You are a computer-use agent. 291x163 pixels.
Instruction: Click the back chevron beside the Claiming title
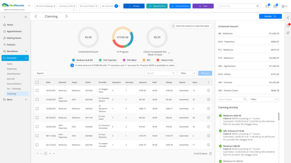pyautogui.click(x=36, y=16)
